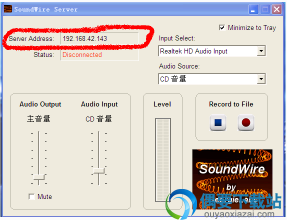
Task: Click the Level heading
Action: 162,104
